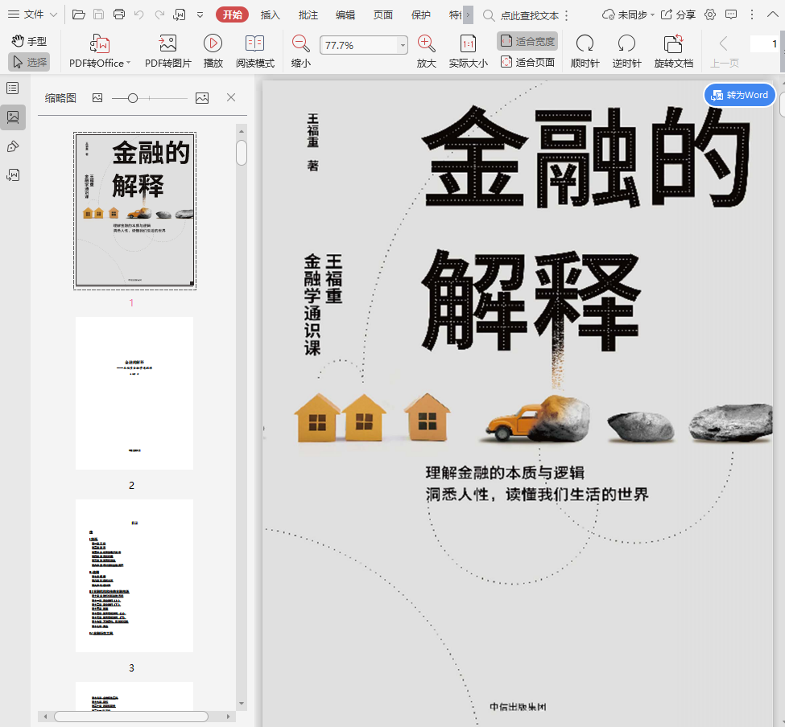Viewport: 785px width, 727px height.
Task: Select the page 2 thumbnail
Action: pos(134,393)
